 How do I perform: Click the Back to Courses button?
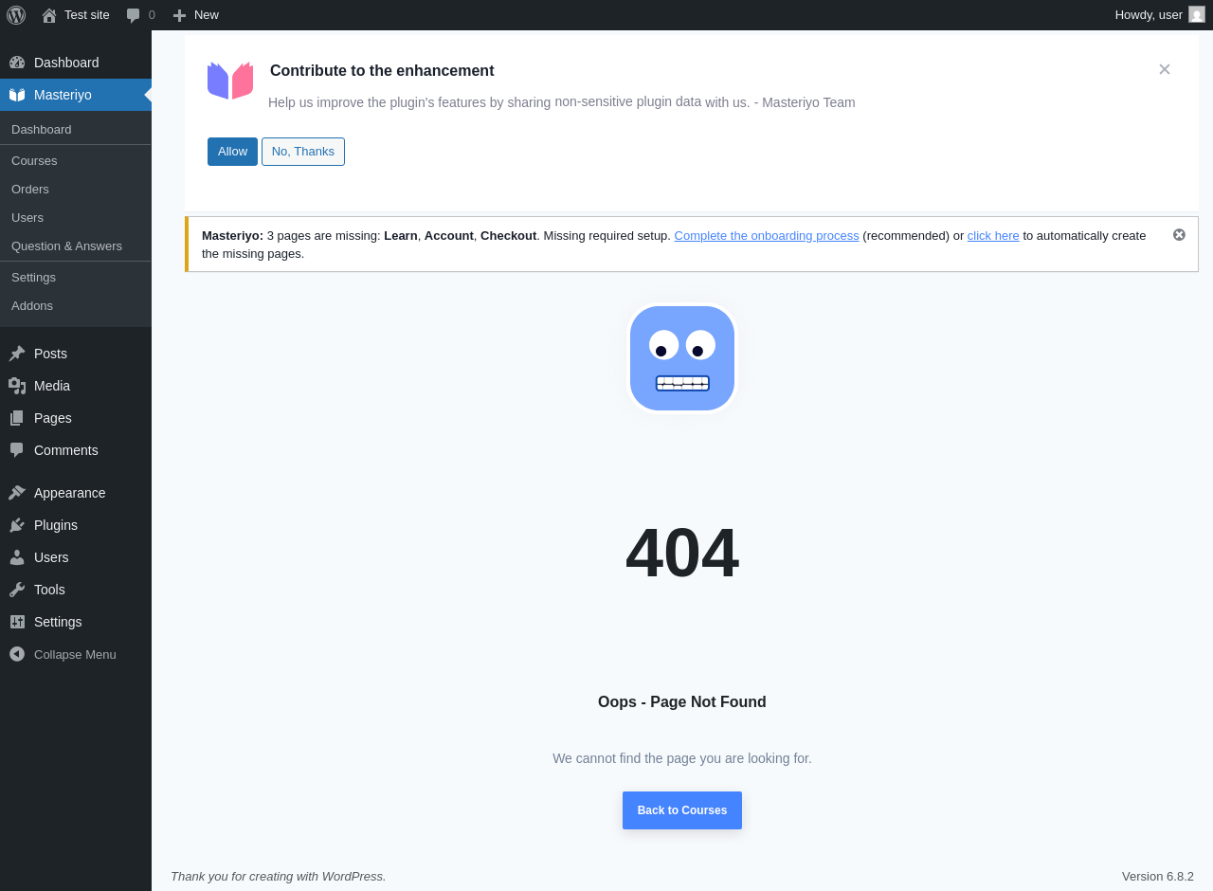tap(682, 810)
